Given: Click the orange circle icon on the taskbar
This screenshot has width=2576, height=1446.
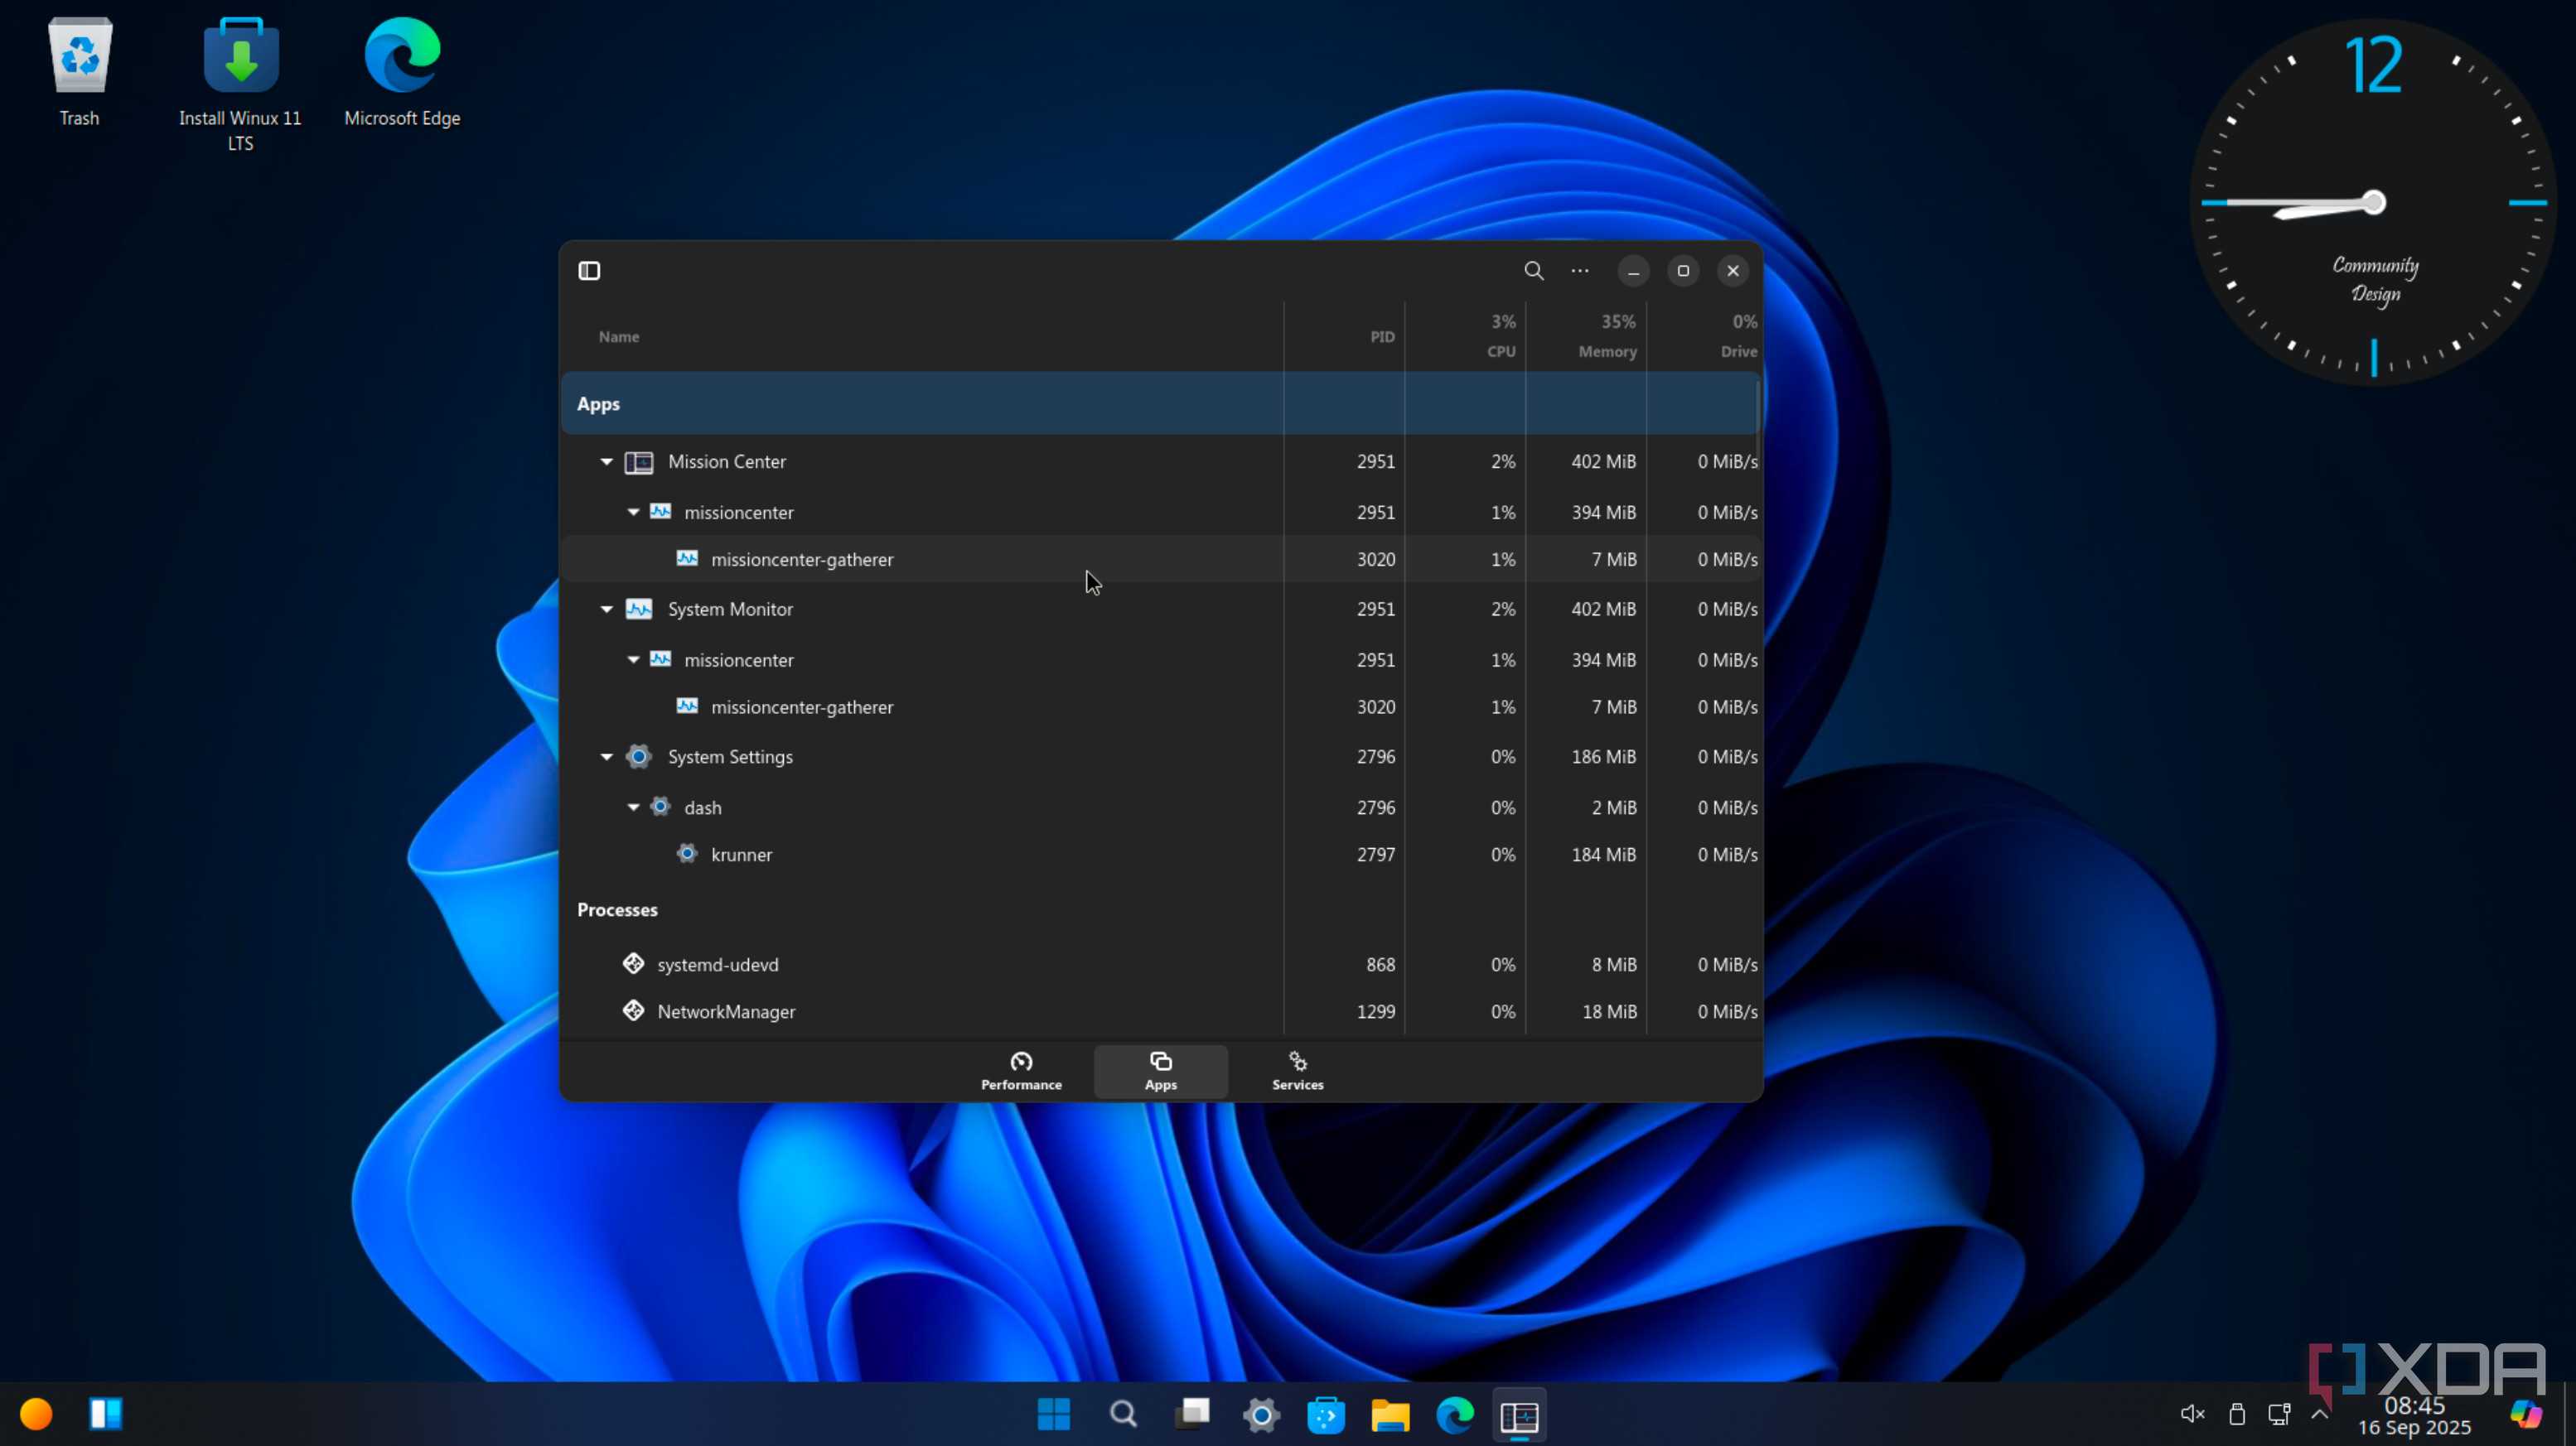Looking at the screenshot, I should pos(36,1414).
